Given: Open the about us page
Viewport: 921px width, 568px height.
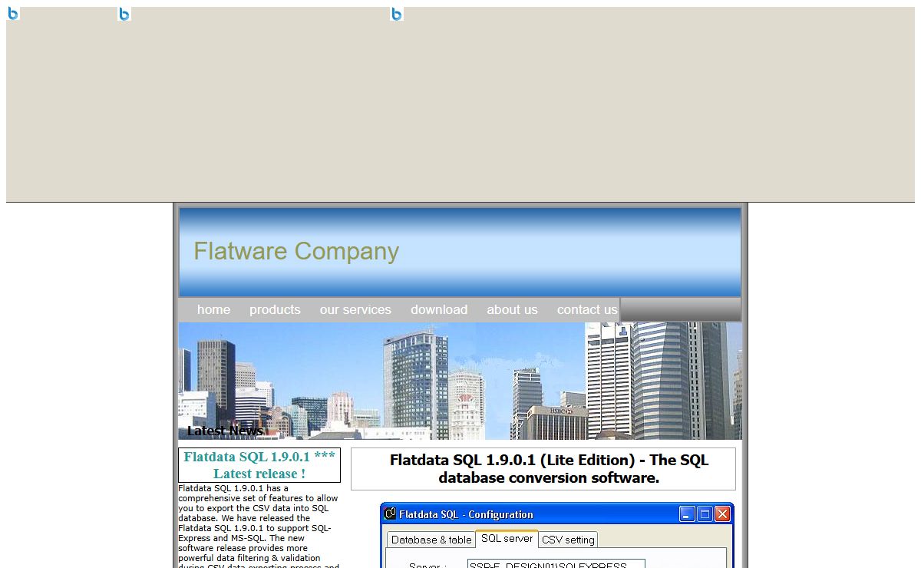Looking at the screenshot, I should [512, 309].
